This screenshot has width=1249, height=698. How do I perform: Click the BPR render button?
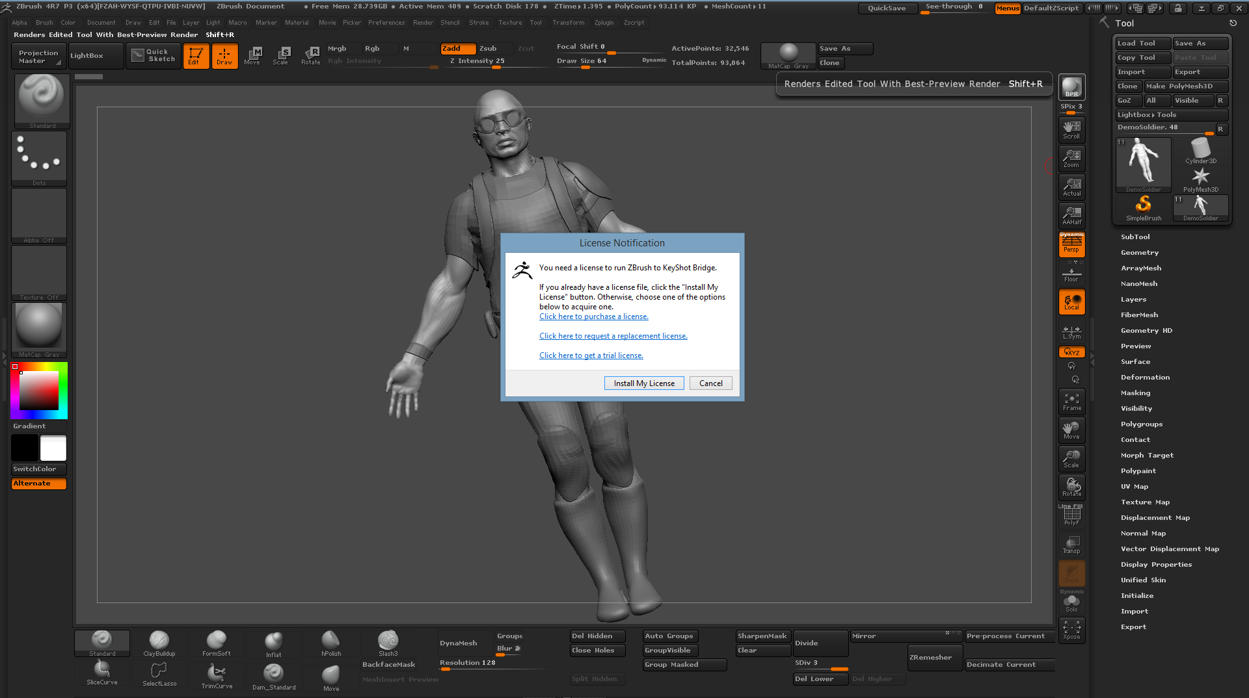(1071, 87)
